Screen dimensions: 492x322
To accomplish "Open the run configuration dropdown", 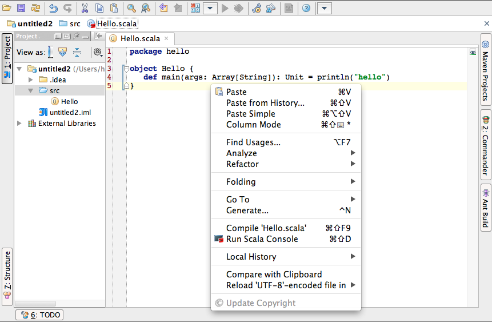I will pos(210,8).
